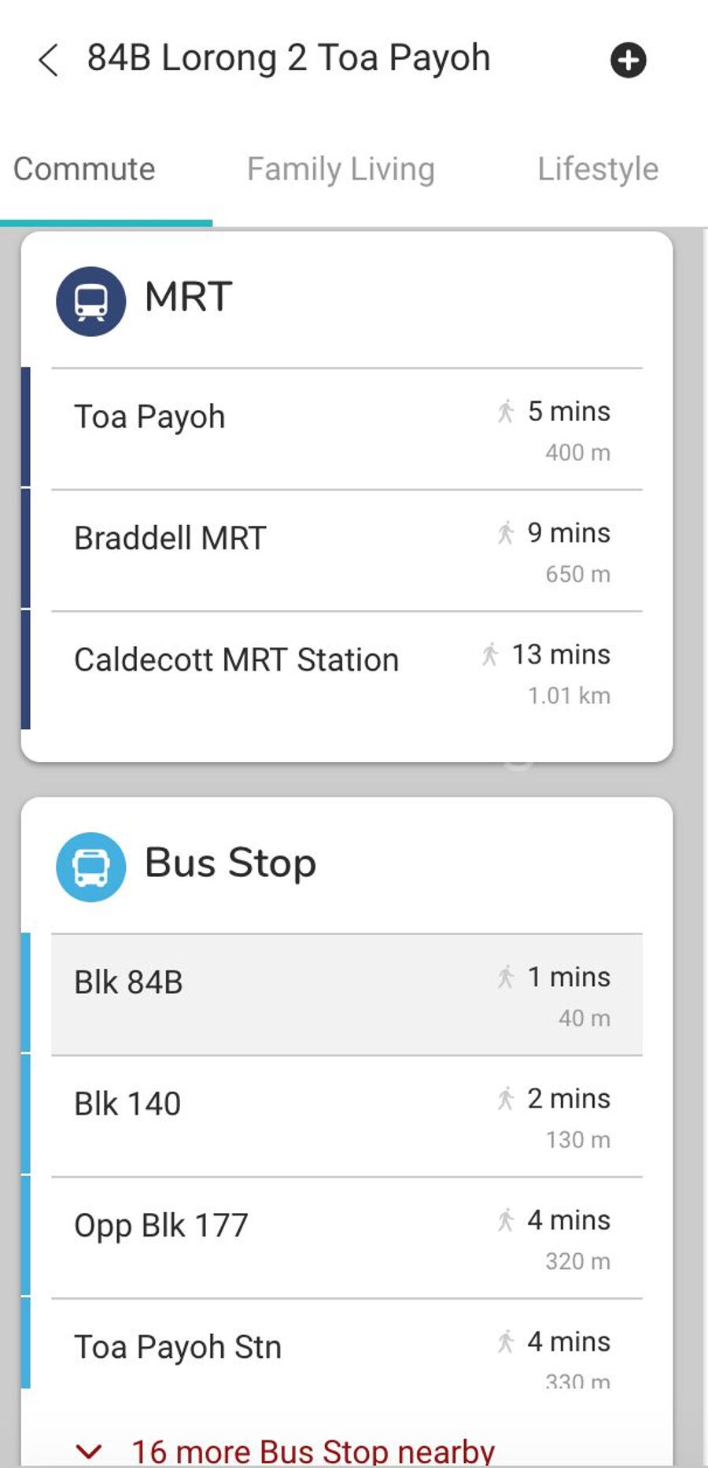Screen dimensions: 708x1468
Task: Tap the light blue Bus Stop icon
Action: pyautogui.click(x=91, y=867)
